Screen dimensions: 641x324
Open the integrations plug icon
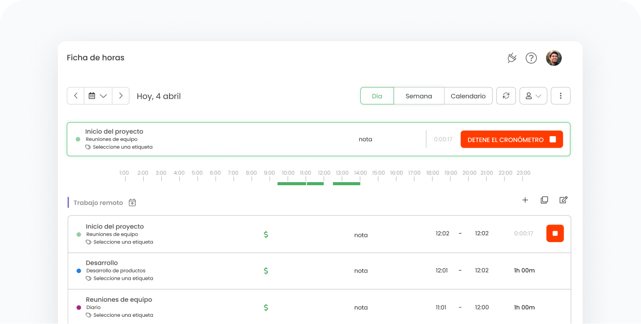pos(512,58)
